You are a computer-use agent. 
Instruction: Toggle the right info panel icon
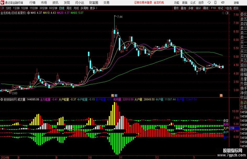(227, 13)
